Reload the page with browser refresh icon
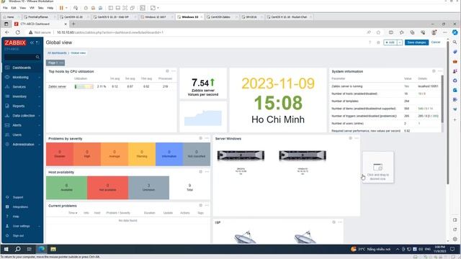461x259 pixels. (x=17, y=32)
